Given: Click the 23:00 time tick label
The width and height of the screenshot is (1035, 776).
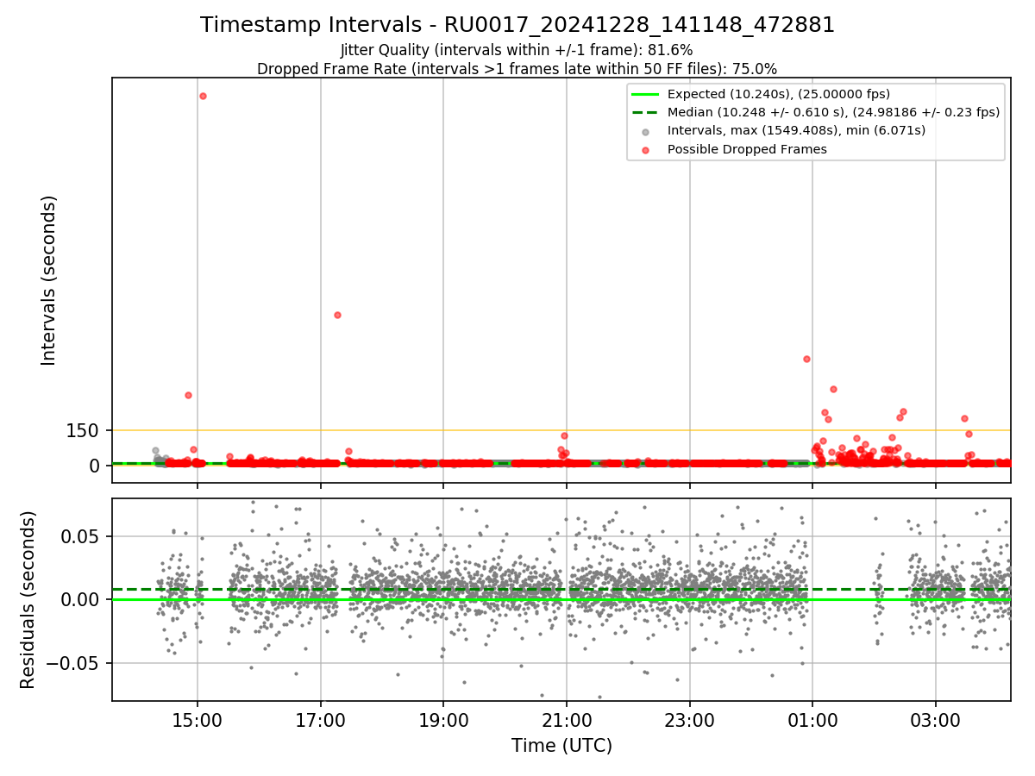Looking at the screenshot, I should [x=690, y=719].
